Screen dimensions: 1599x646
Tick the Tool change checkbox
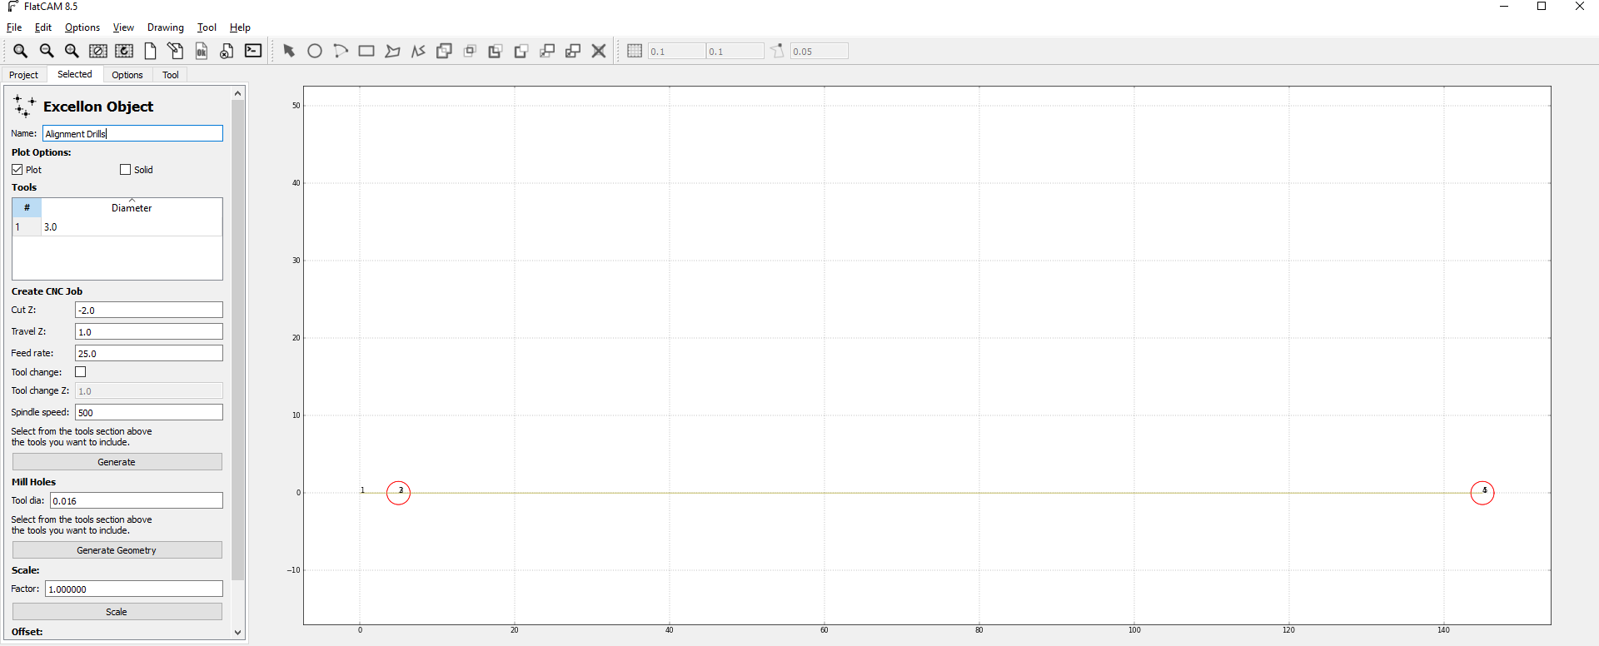pos(81,372)
